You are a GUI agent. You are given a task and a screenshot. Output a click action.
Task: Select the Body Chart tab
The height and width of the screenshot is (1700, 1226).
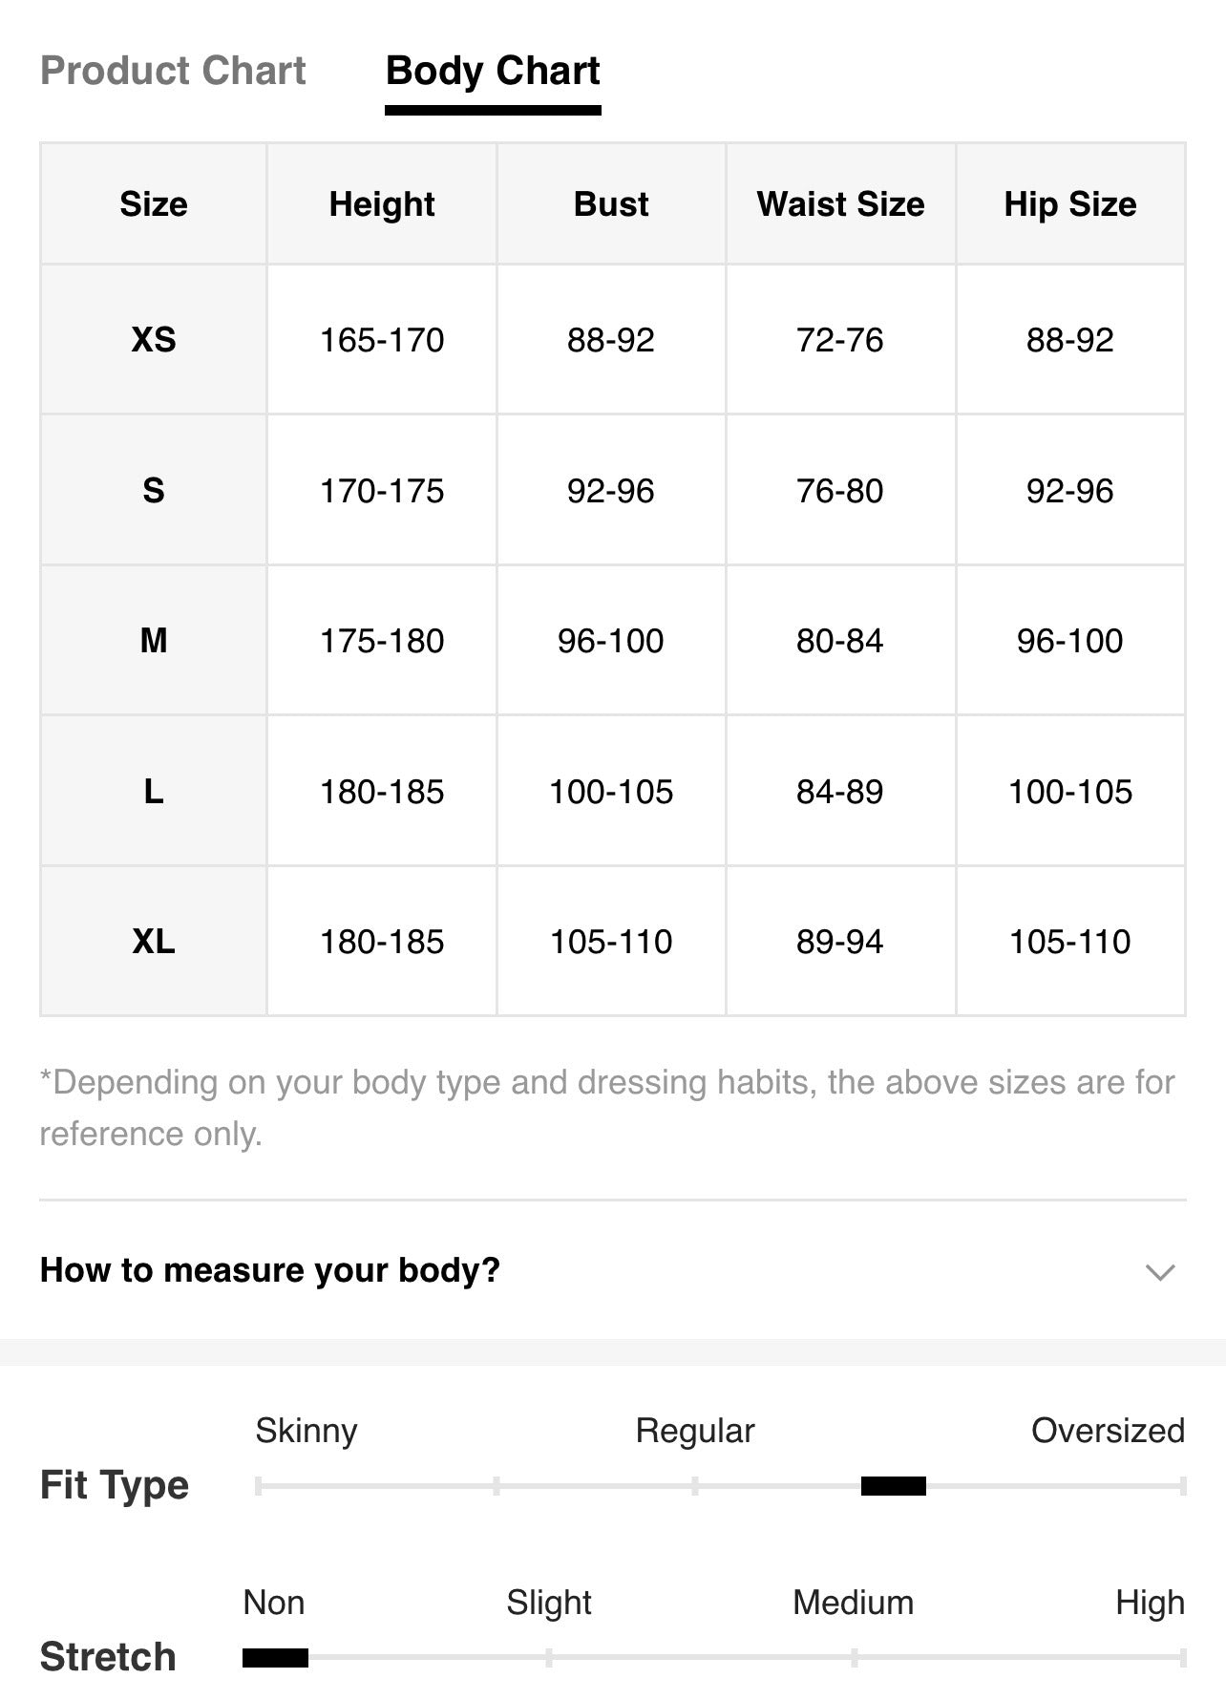493,72
